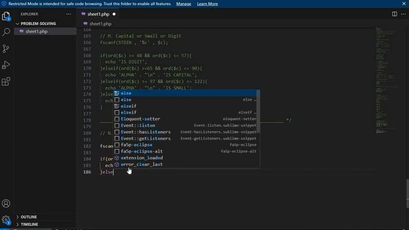Close the Restricted Mode banner
The height and width of the screenshot is (230, 409).
point(404,4)
